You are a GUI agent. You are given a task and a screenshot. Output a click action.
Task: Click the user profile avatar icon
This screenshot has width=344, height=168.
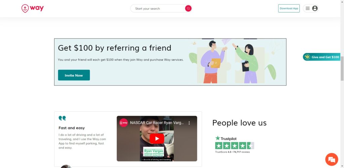coord(315,8)
